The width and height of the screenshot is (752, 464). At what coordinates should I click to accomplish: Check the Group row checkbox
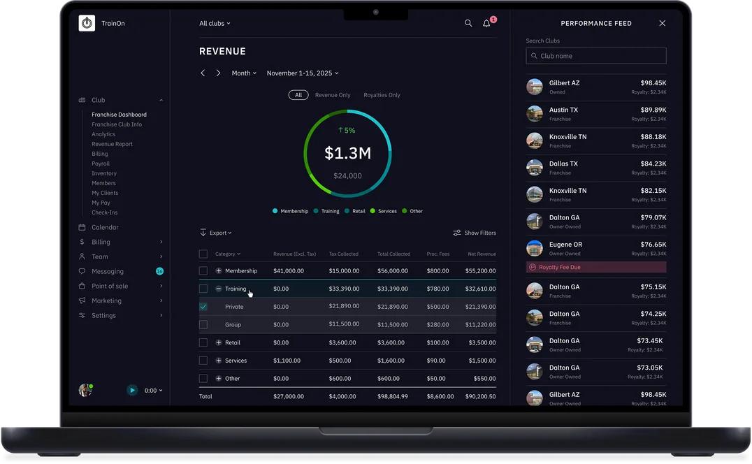click(x=203, y=324)
